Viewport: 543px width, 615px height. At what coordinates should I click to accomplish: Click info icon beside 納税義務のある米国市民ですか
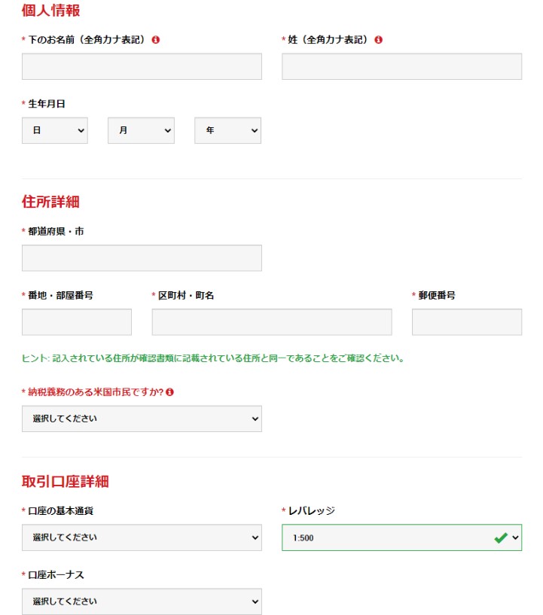click(169, 392)
